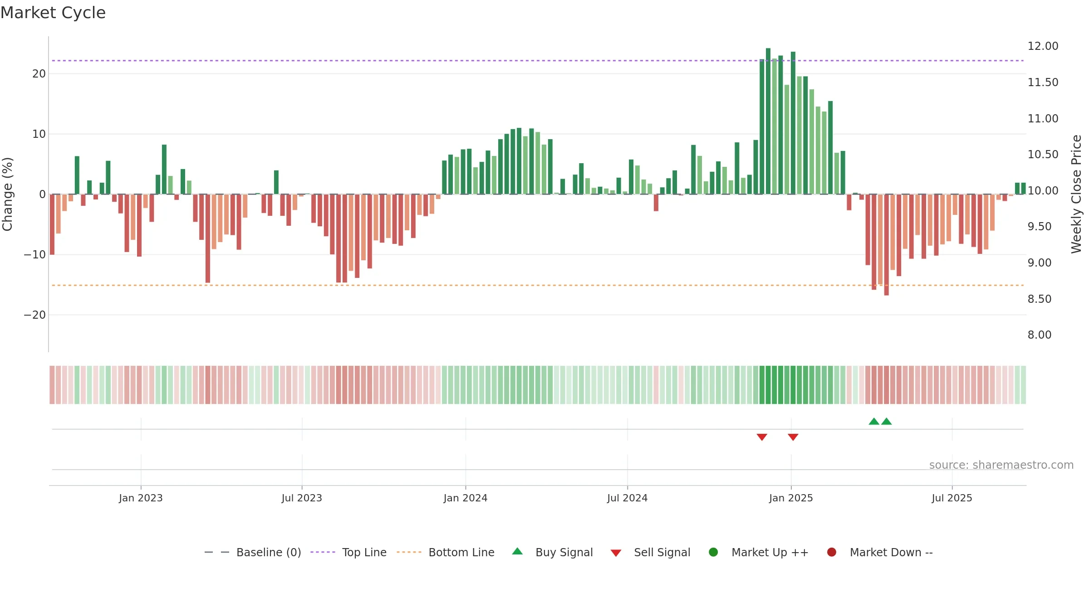Click the Market Down -- legend label
The image size is (1089, 612).
click(891, 552)
